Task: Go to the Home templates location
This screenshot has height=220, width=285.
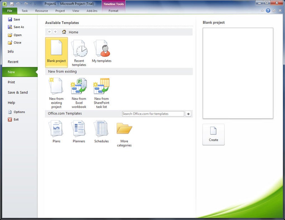Action: click(70, 32)
